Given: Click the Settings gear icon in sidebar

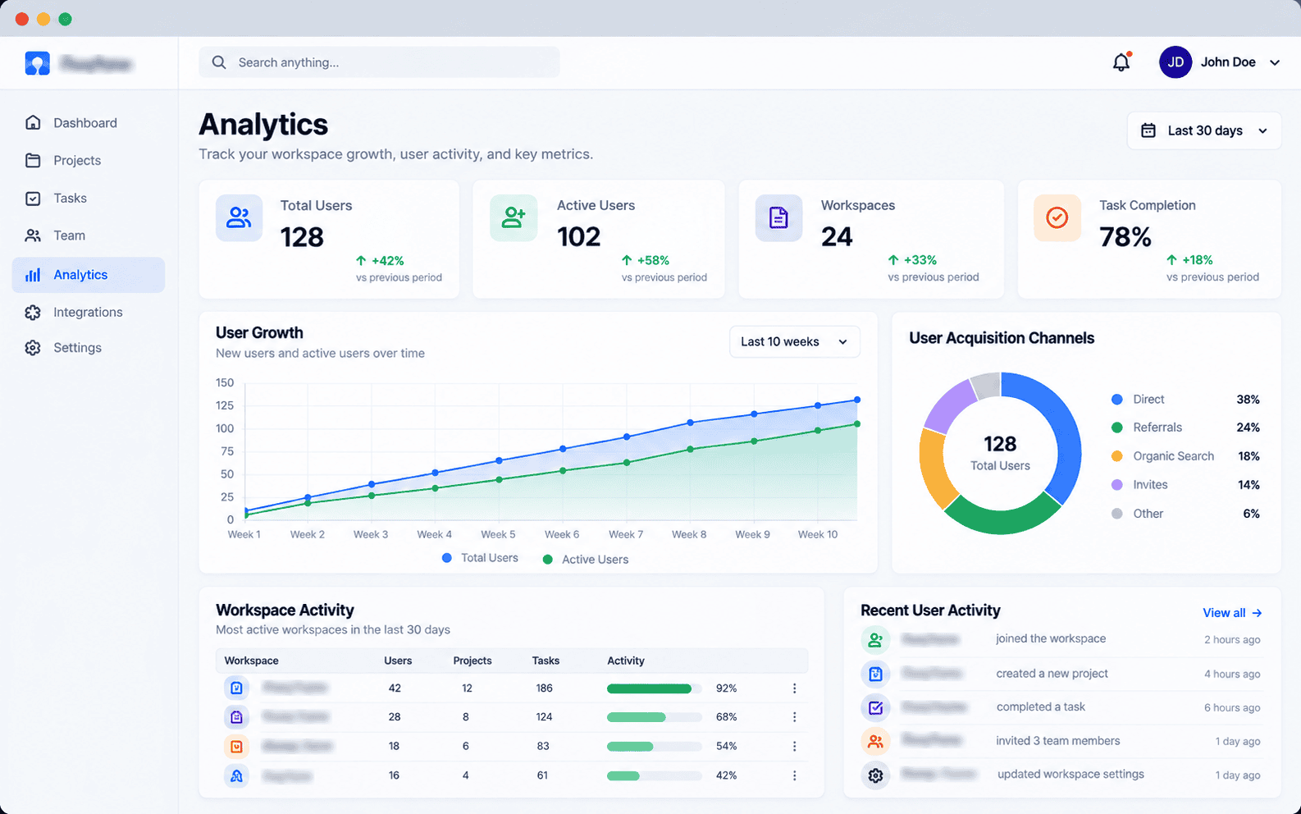Looking at the screenshot, I should (x=33, y=348).
